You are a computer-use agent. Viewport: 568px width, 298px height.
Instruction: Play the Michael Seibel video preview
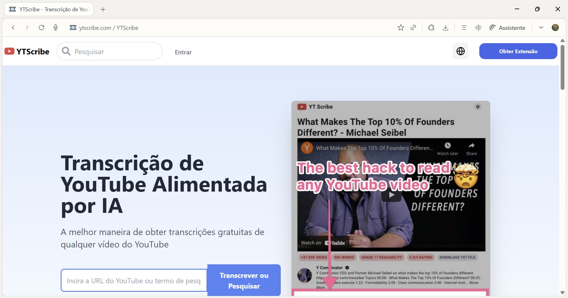[391, 195]
